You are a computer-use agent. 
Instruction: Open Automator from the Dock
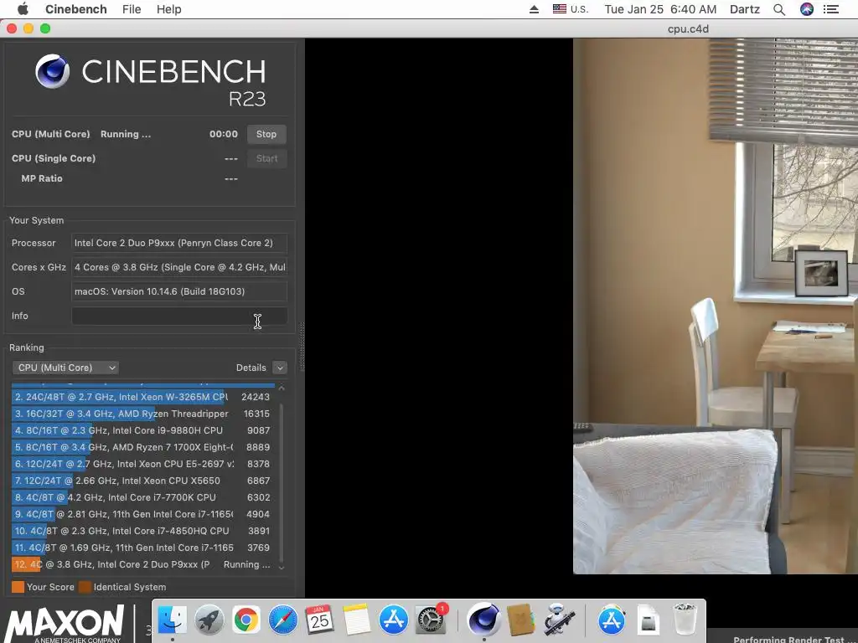coord(559,620)
